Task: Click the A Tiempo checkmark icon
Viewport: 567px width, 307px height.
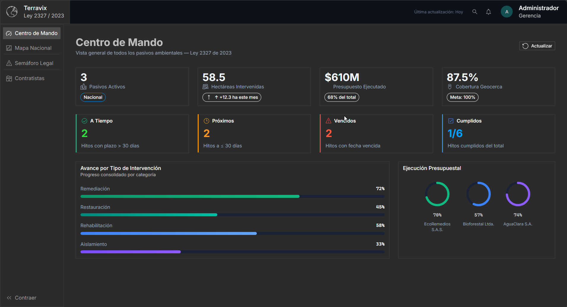Action: click(84, 121)
